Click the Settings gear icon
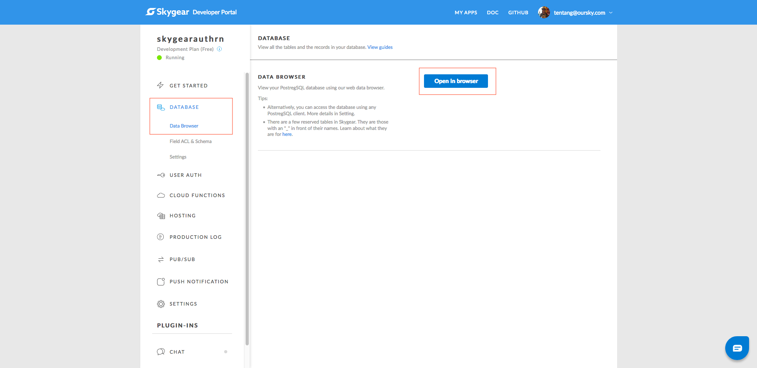 tap(161, 304)
